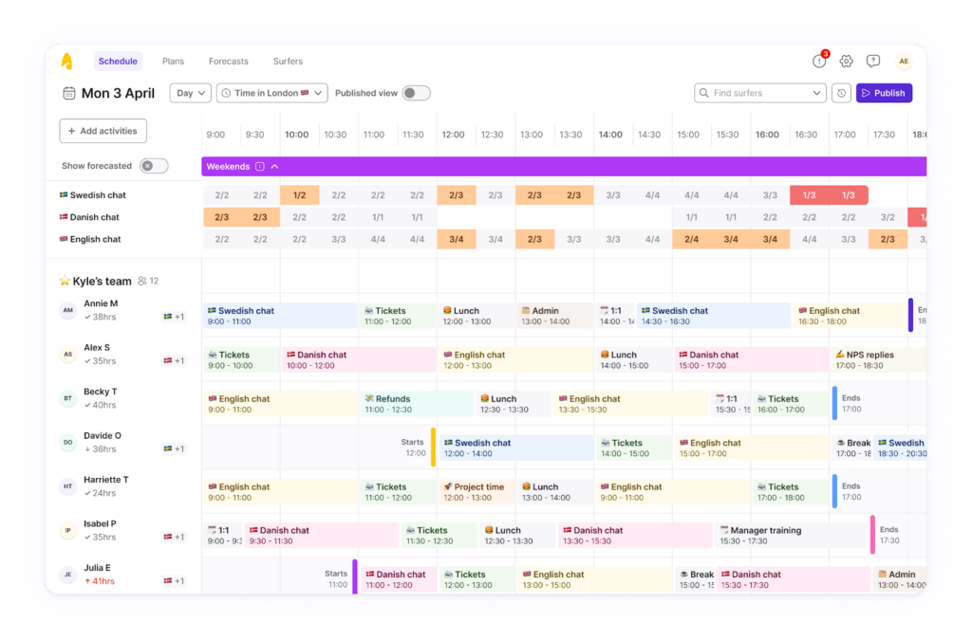Switch to the Schedule tab
This screenshot has width=972, height=640.
click(118, 62)
